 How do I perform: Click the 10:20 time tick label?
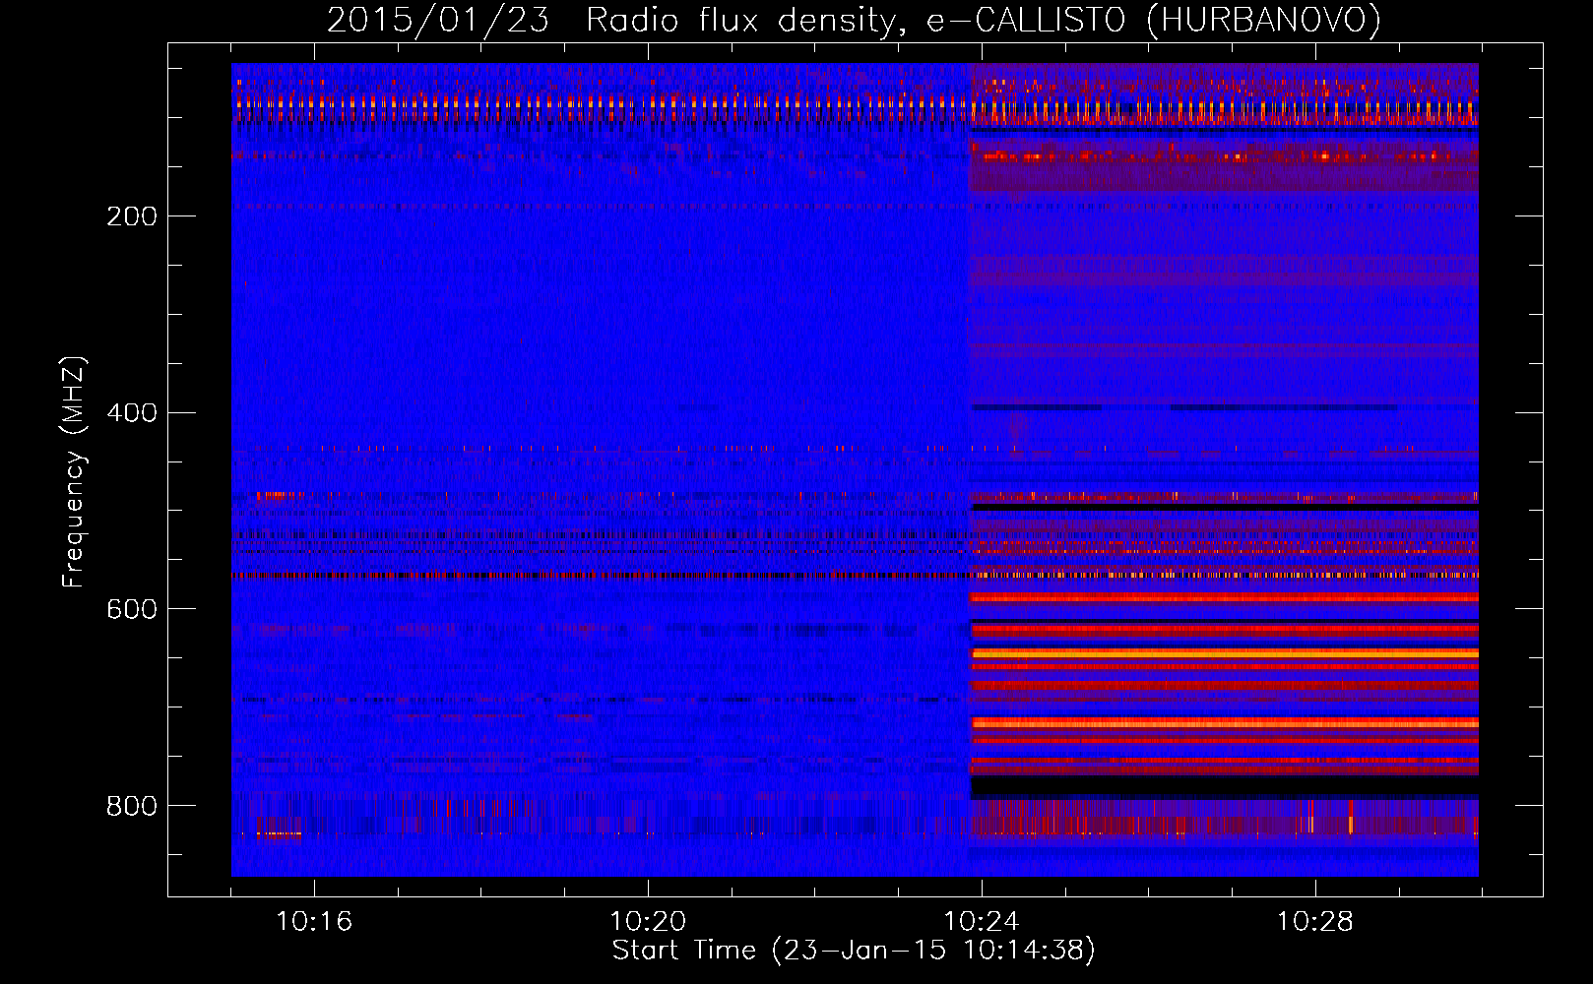pyautogui.click(x=648, y=922)
